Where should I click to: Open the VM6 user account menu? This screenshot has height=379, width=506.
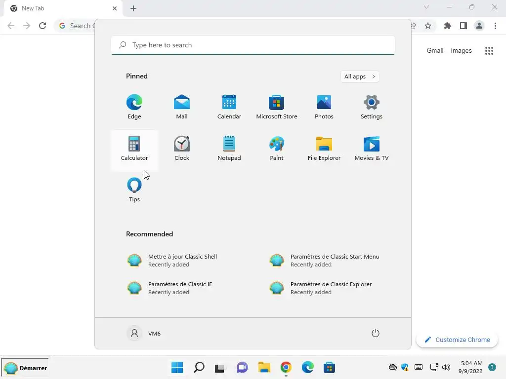point(144,333)
